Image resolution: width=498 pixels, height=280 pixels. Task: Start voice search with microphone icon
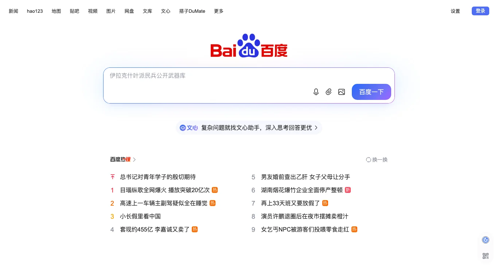coord(316,92)
